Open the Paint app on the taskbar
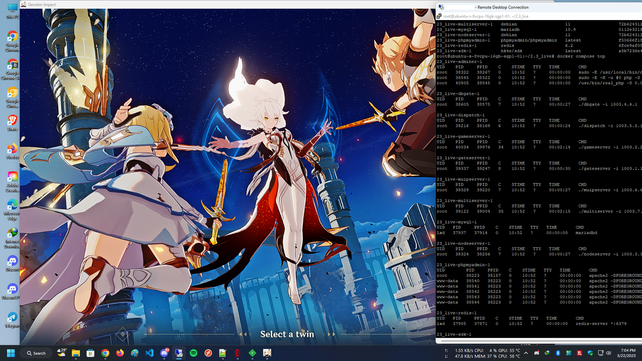 [134, 353]
